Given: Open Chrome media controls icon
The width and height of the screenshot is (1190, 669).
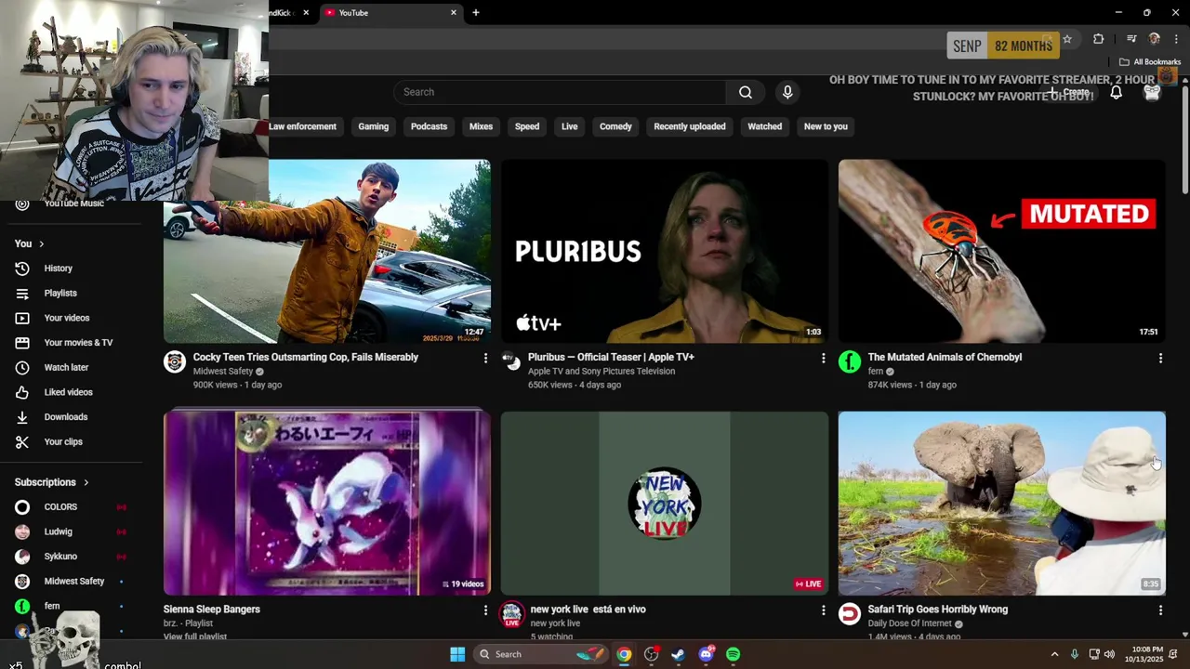Looking at the screenshot, I should [1131, 39].
